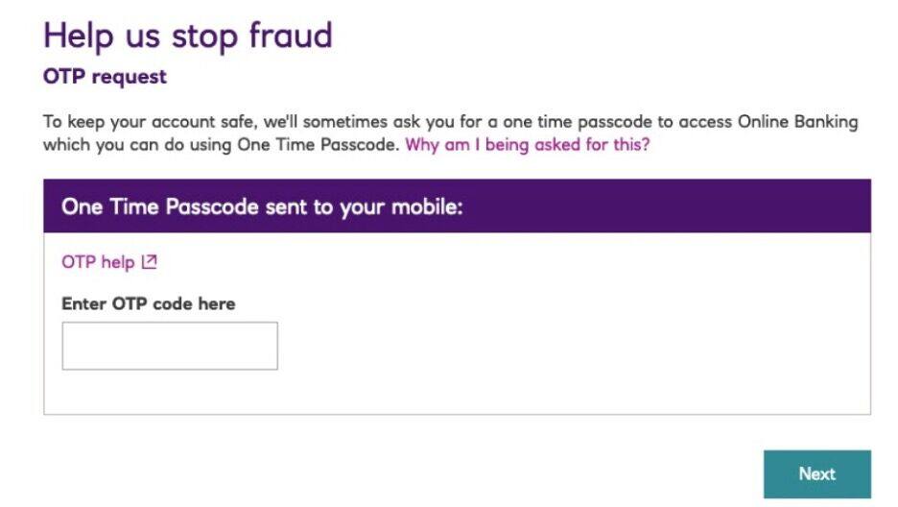Open the OTP help link

coord(98,262)
